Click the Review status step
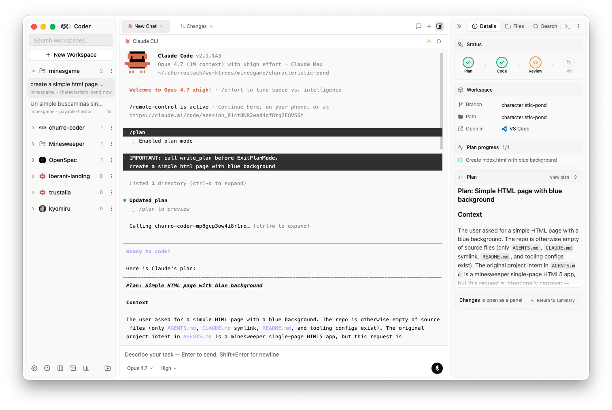Image resolution: width=612 pixels, height=410 pixels. point(535,65)
